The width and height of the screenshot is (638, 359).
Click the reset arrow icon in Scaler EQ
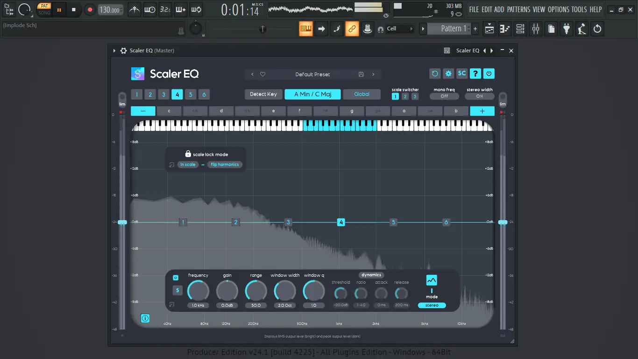[435, 73]
